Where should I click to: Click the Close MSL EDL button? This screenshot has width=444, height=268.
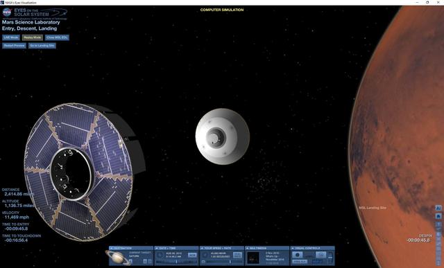[x=57, y=37]
